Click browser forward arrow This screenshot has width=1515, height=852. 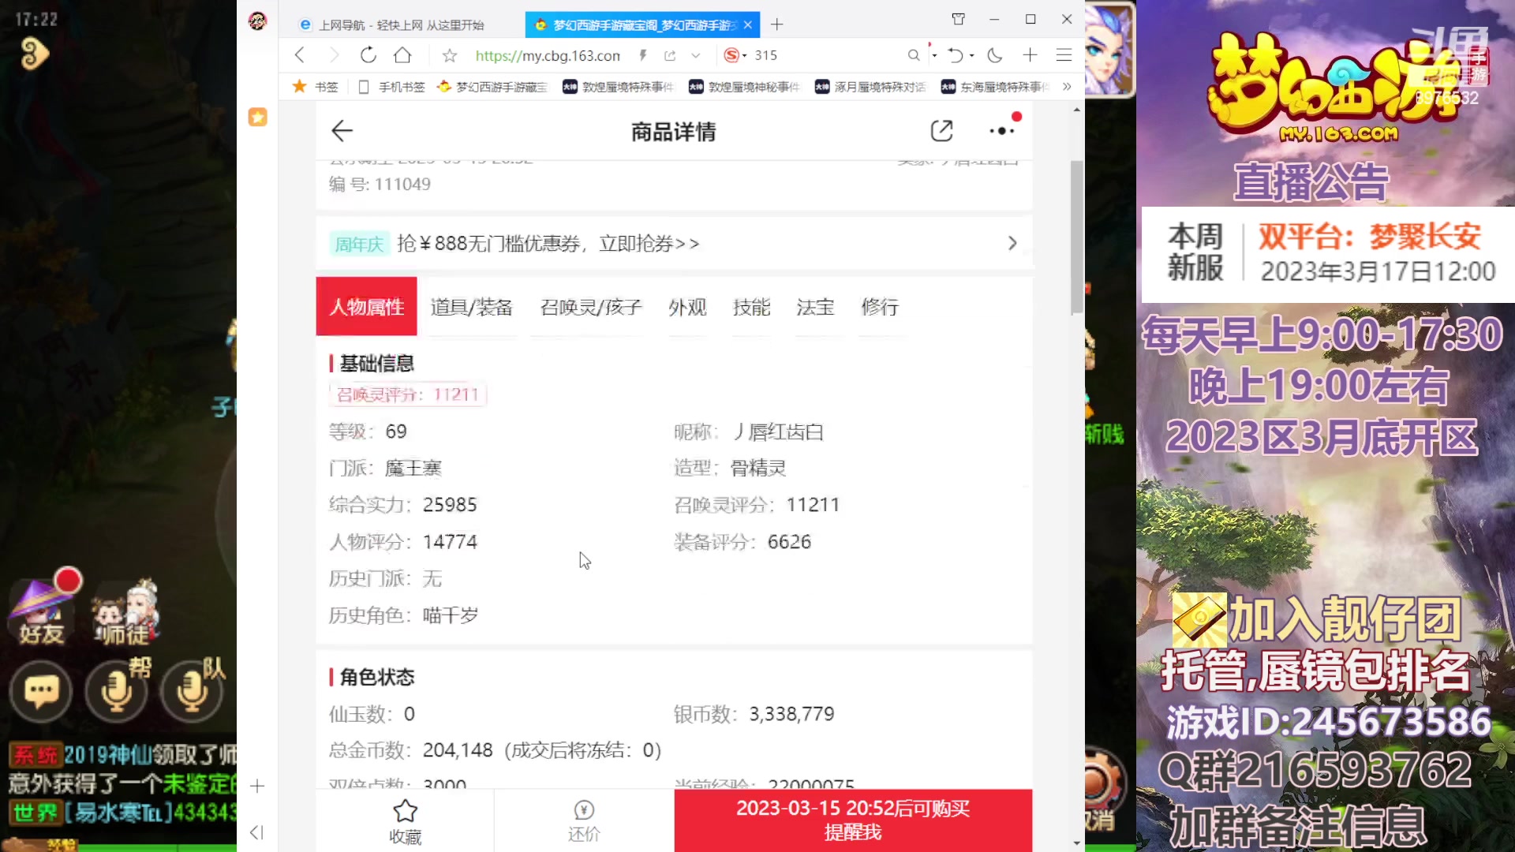334,55
